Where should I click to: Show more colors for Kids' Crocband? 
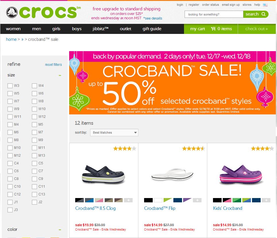click(266, 200)
